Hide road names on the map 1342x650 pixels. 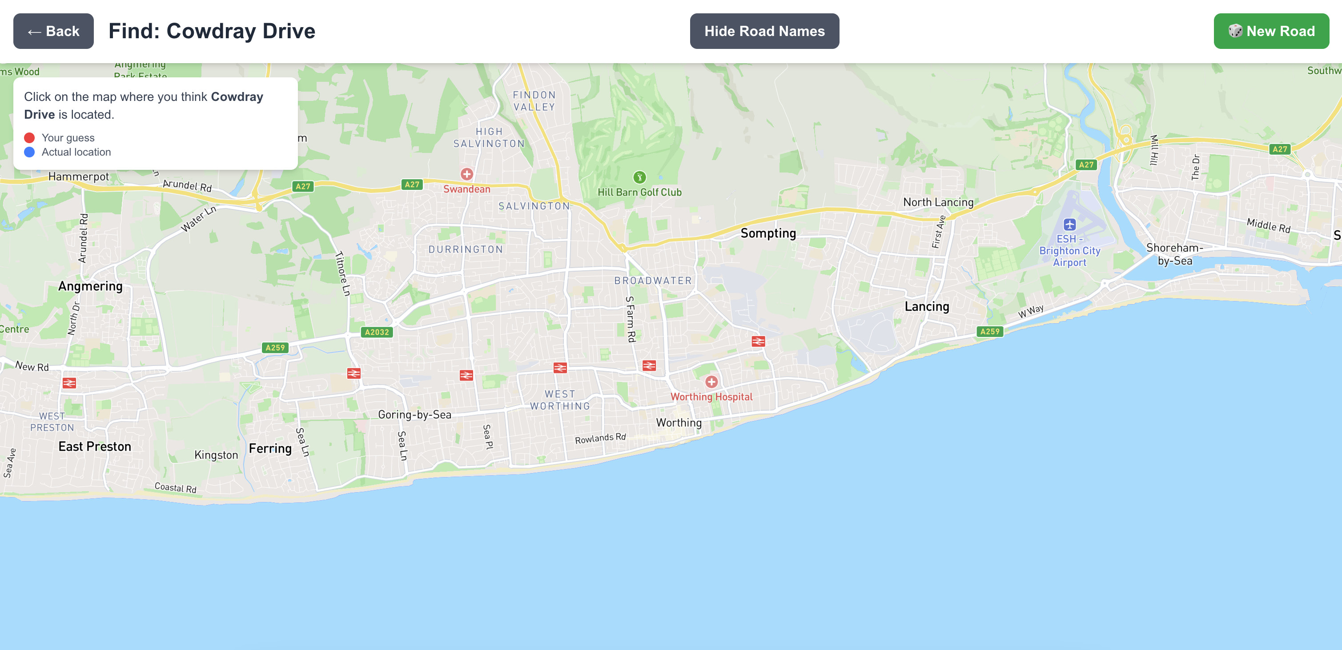tap(764, 31)
